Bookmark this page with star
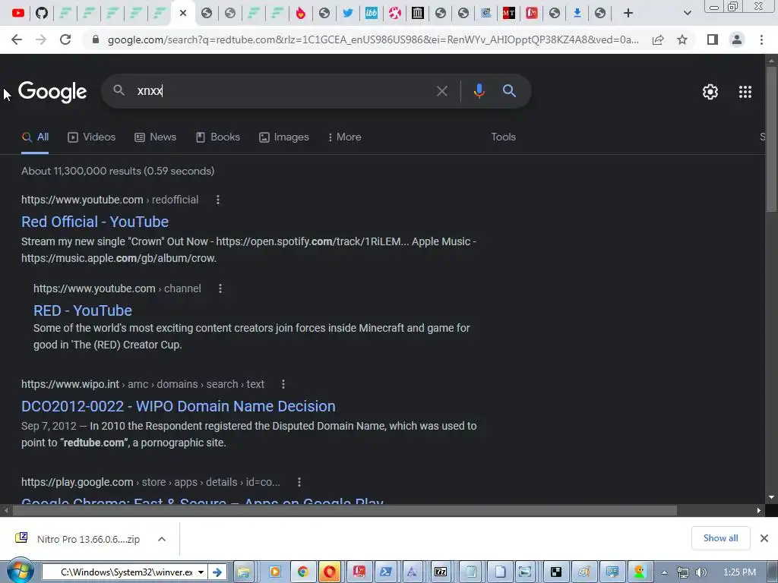This screenshot has width=778, height=583. pos(682,39)
